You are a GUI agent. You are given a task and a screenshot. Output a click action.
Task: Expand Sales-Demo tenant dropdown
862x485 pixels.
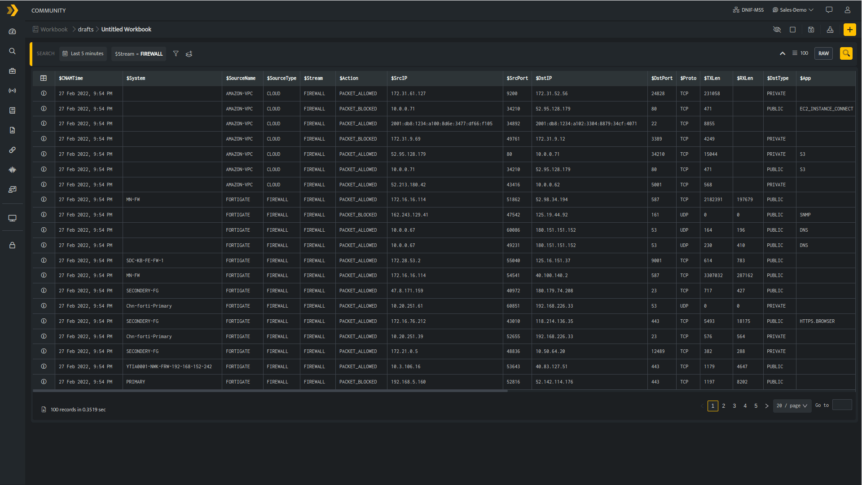point(793,10)
